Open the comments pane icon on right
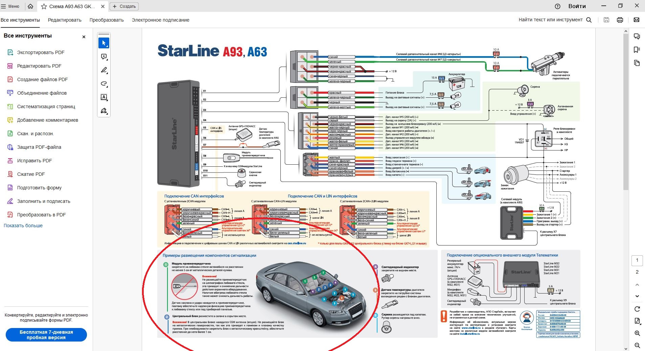Viewport: 645px width, 351px height. pos(637,37)
